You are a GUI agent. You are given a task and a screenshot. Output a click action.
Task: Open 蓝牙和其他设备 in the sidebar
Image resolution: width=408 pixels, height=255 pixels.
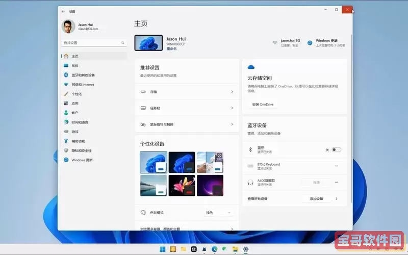(94, 75)
